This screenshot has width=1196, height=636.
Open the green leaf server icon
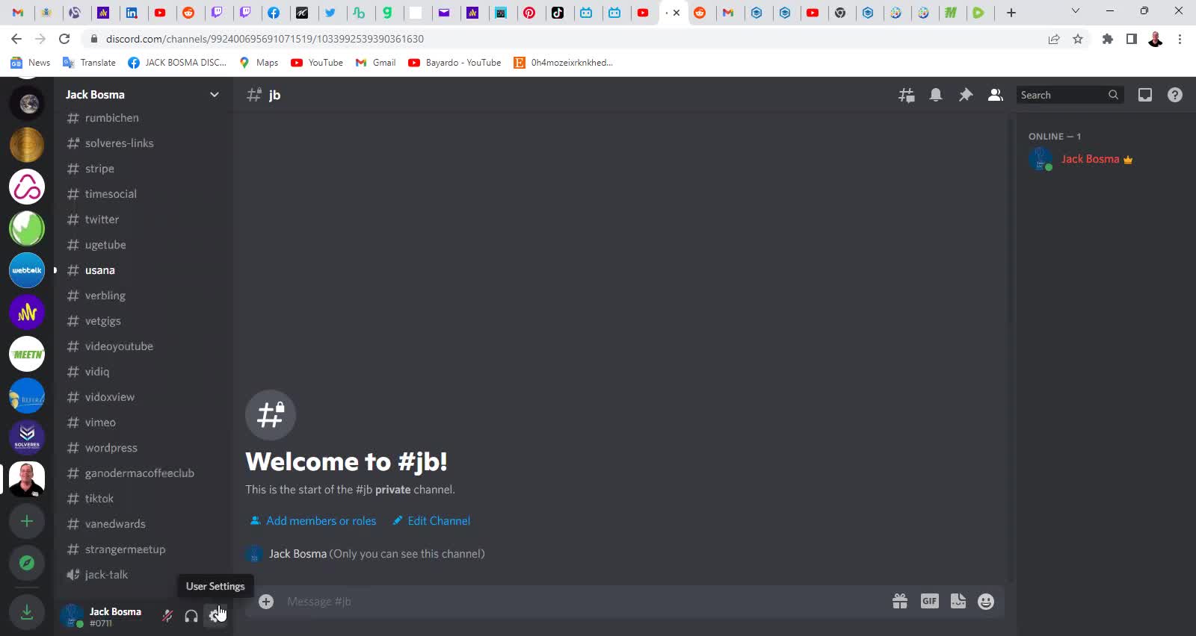click(27, 228)
